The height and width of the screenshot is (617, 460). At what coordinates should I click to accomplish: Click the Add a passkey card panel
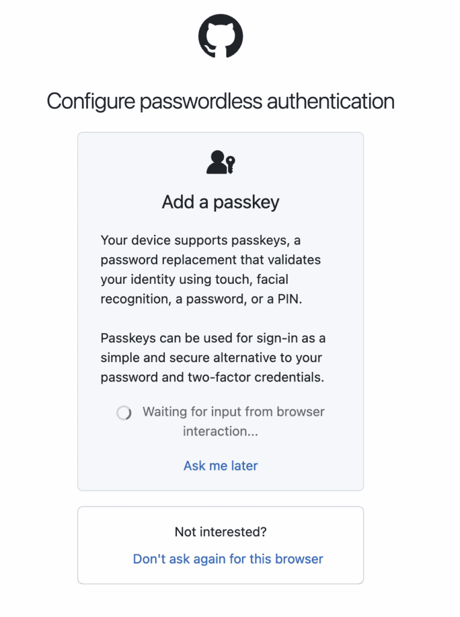pos(220,310)
